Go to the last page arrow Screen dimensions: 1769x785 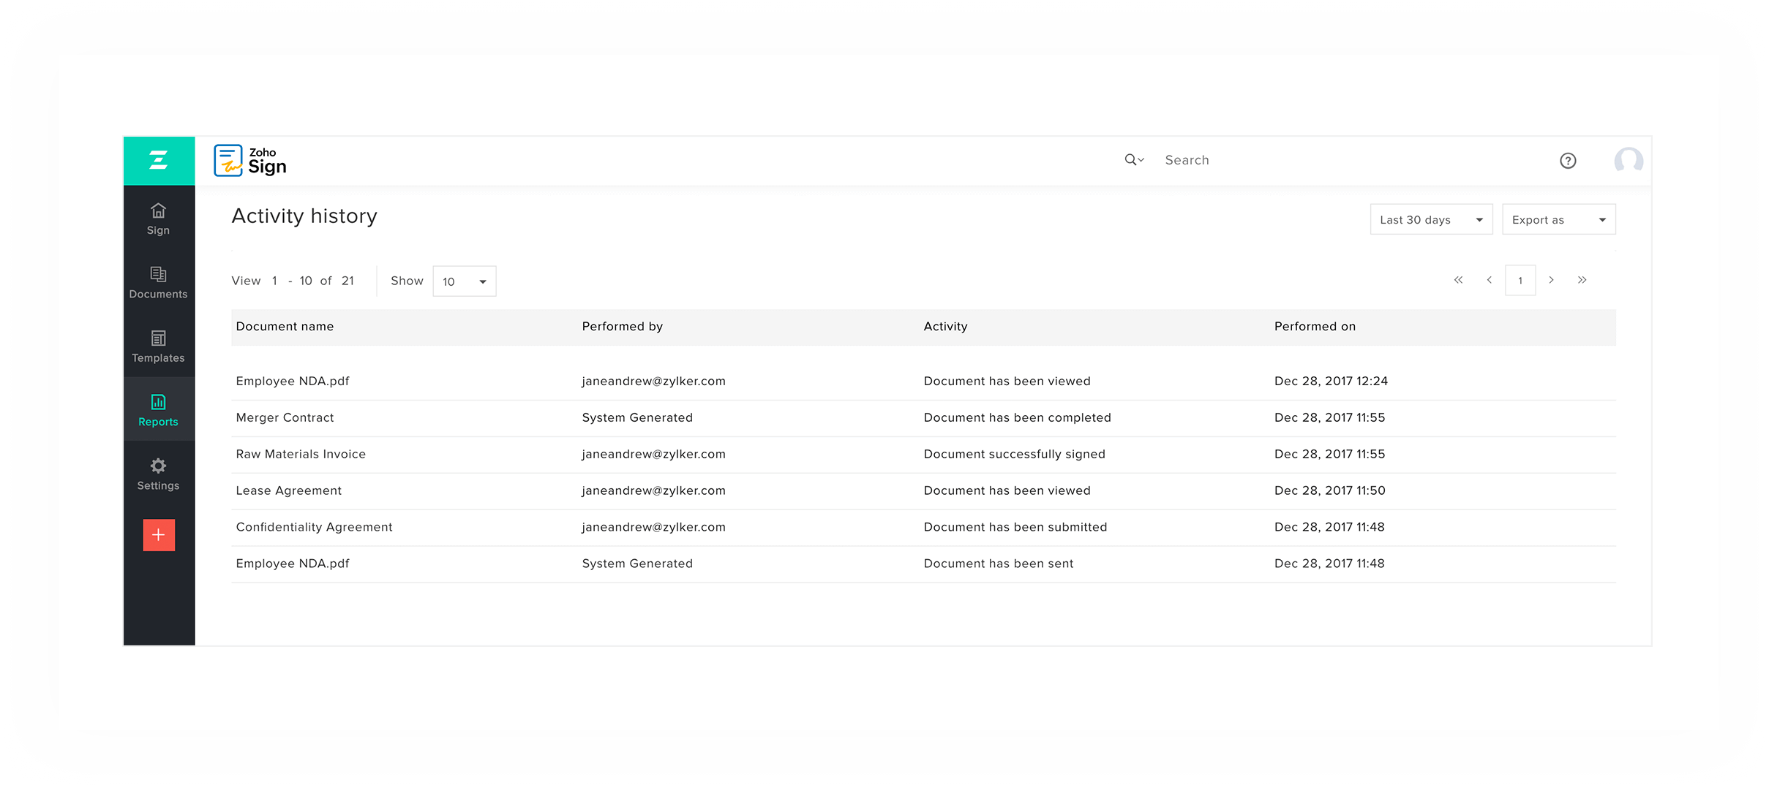click(x=1582, y=280)
